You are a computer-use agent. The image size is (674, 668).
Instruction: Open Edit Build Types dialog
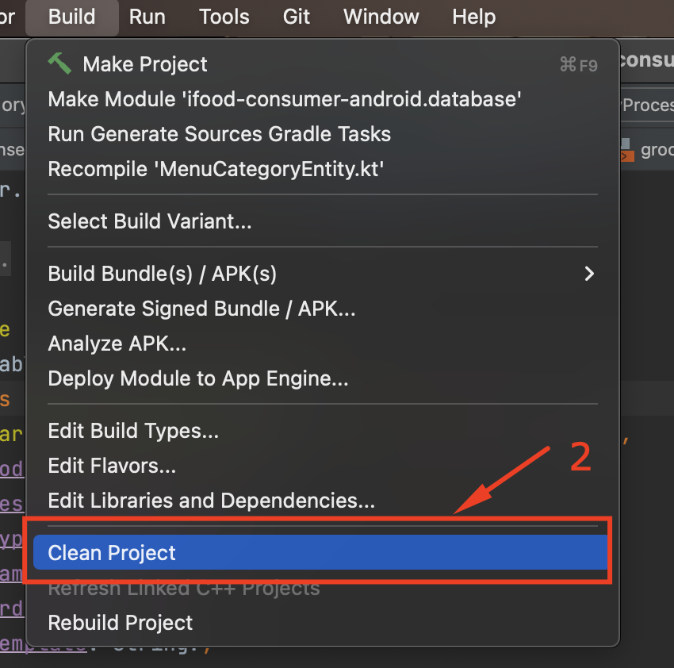133,431
